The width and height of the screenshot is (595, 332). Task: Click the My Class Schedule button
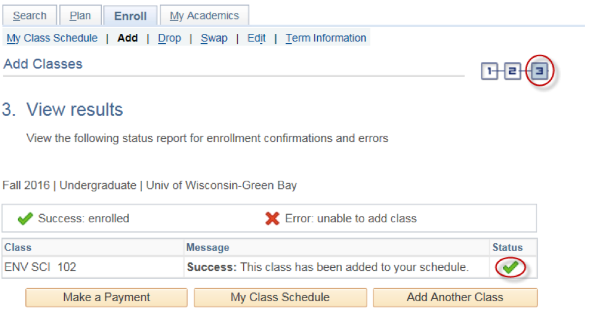(x=280, y=297)
